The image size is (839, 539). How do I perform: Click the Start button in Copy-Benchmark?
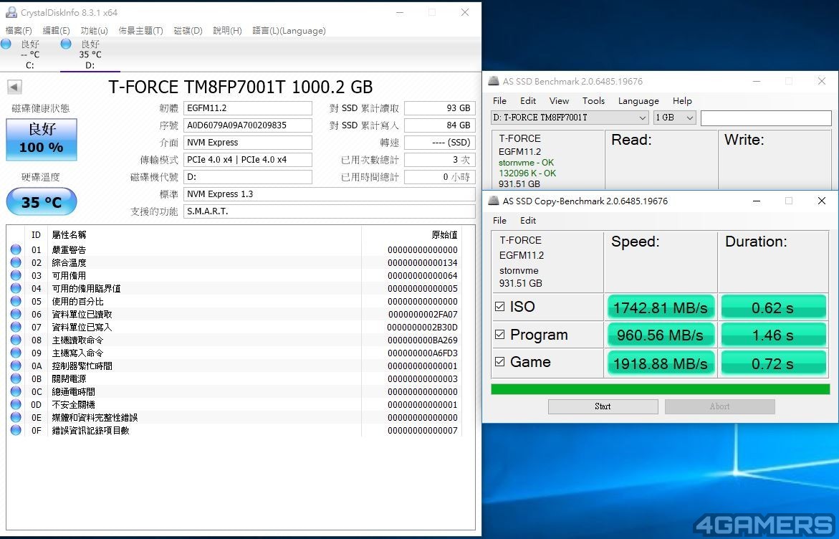603,406
